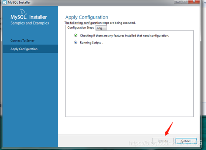Click 'The following configuration steps' description text
Screen dimensions: 206x150
pos(100,23)
